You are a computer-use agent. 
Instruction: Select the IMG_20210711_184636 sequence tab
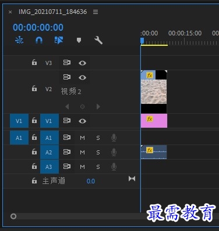[52, 12]
